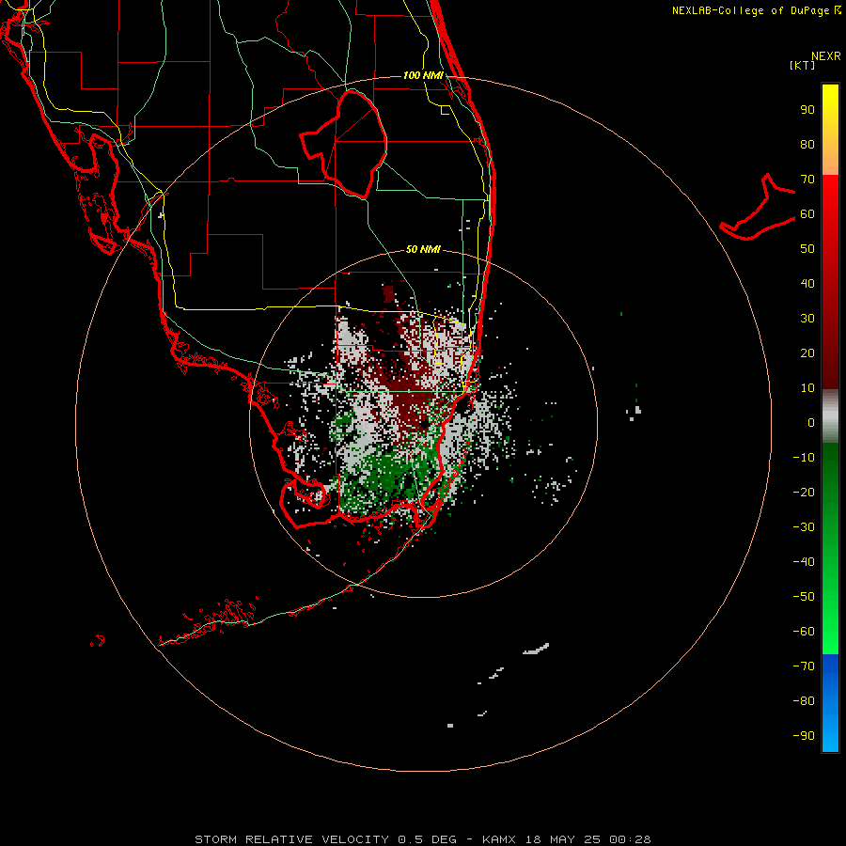
Task: Click the -60 value on the velocity scale
Action: (x=804, y=632)
